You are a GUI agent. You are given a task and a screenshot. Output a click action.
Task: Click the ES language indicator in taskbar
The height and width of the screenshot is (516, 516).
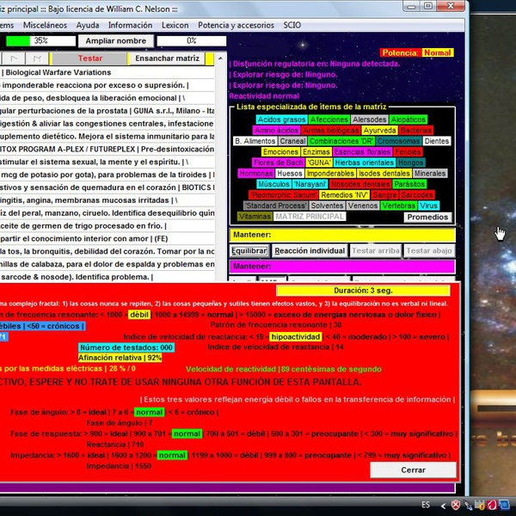coord(426,505)
